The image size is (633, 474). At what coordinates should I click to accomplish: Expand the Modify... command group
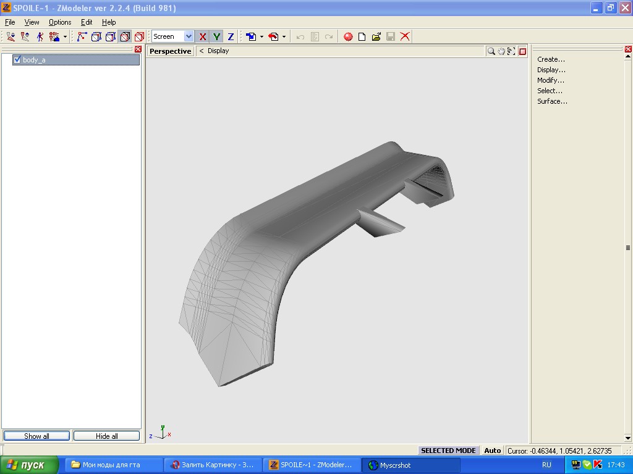(x=550, y=80)
